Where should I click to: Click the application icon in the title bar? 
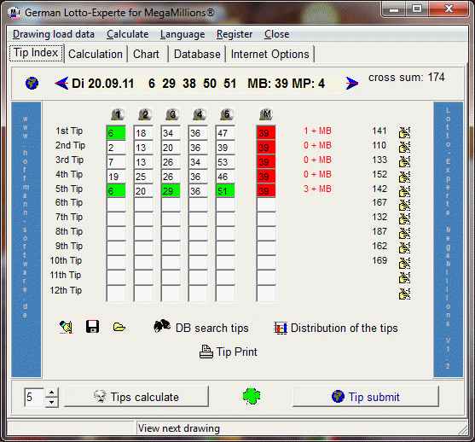tap(14, 13)
